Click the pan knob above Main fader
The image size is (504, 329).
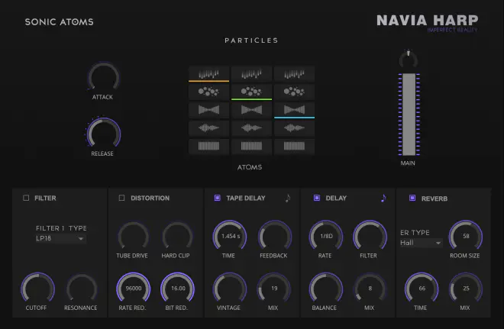tap(409, 59)
